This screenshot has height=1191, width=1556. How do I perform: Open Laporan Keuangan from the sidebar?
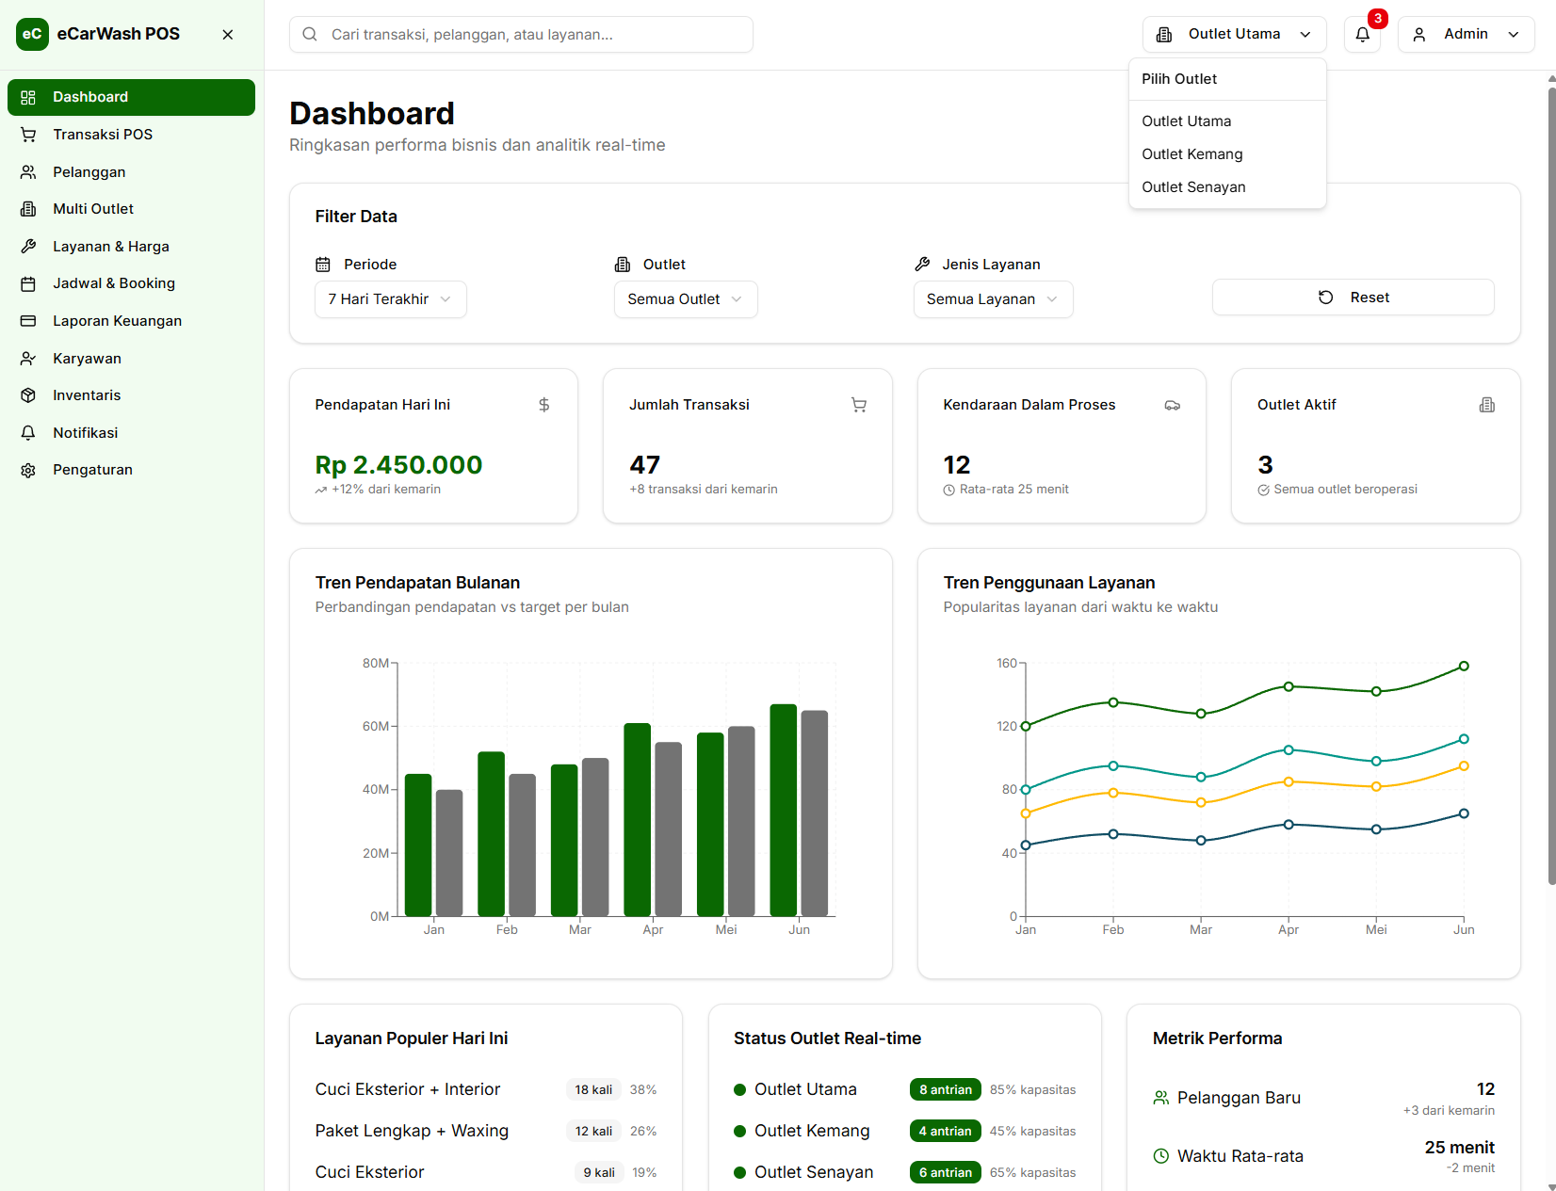coord(117,321)
